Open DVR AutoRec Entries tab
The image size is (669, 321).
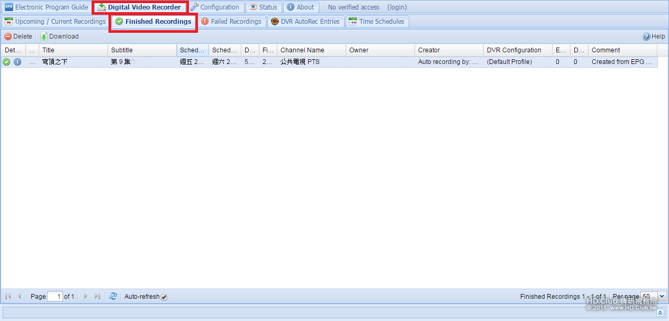[305, 22]
